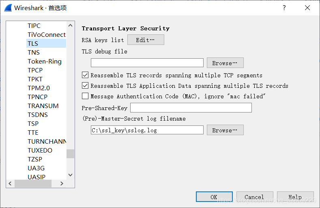Image resolution: width=320 pixels, height=208 pixels.
Task: Enable ignoring MAC failed option
Action: pos(85,96)
